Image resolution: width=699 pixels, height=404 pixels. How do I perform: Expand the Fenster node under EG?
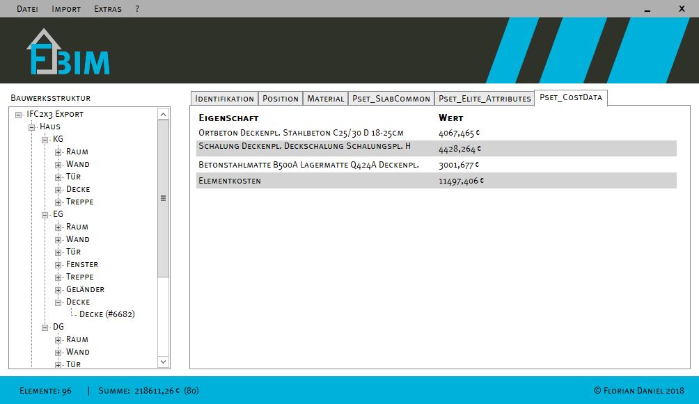[58, 264]
